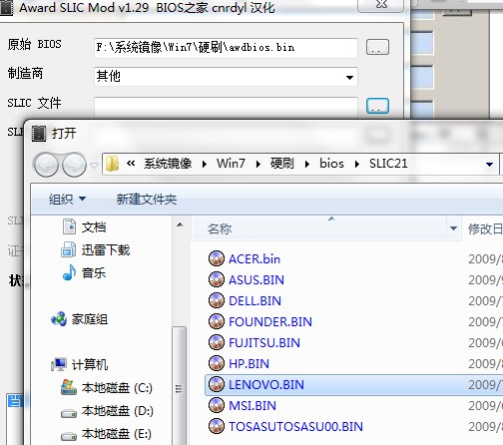This screenshot has width=503, height=445.
Task: Click the 打开 dialog title icon
Action: (x=39, y=134)
